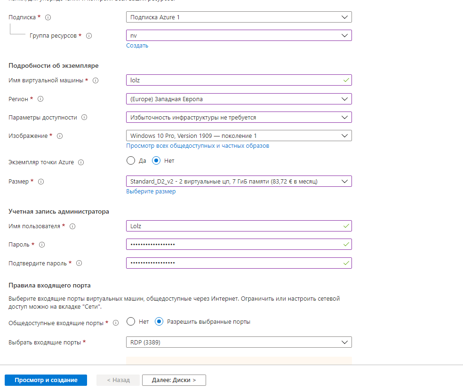Select Нет for public inbound ports

coord(131,322)
